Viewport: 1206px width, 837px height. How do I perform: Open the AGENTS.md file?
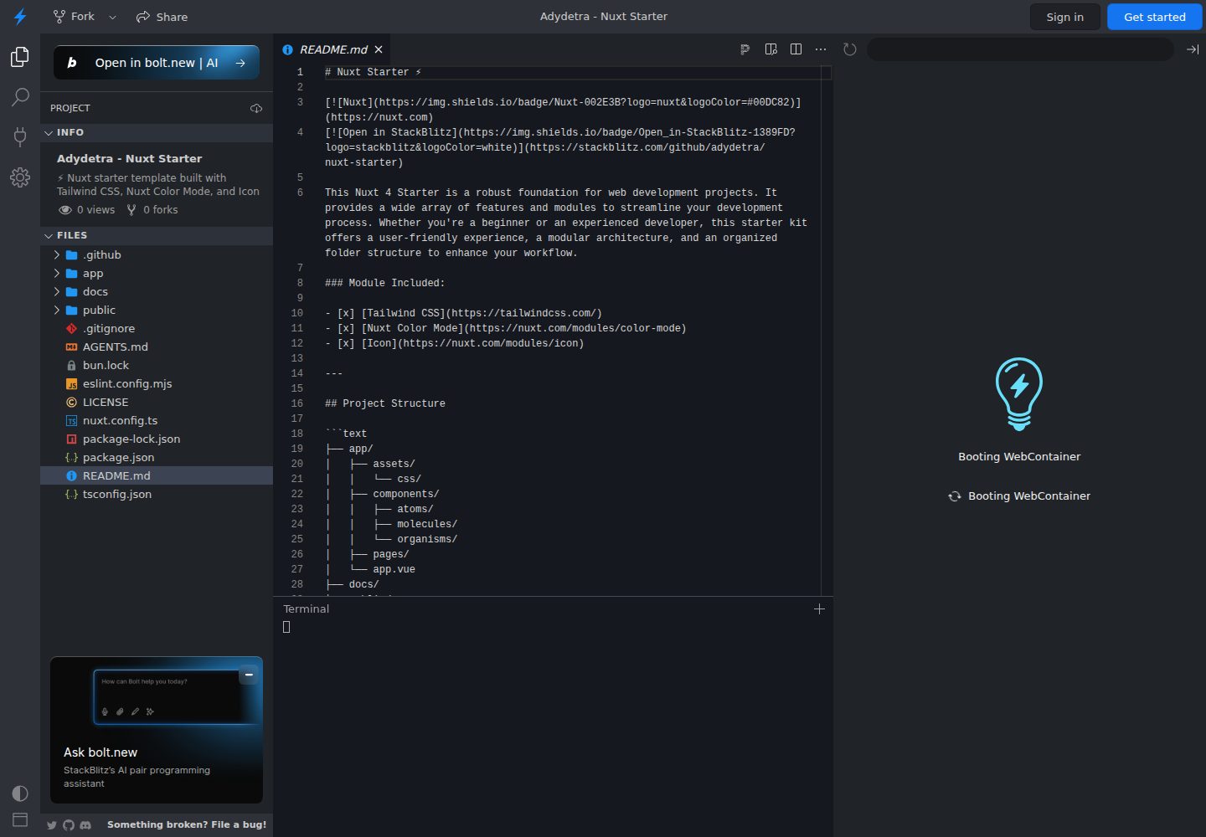coord(157,347)
